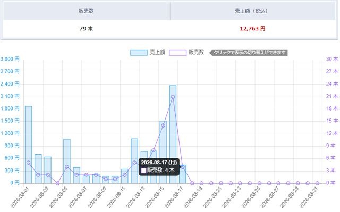Click the 販売数 legend label
This screenshot has height=212, width=340.
pos(196,53)
